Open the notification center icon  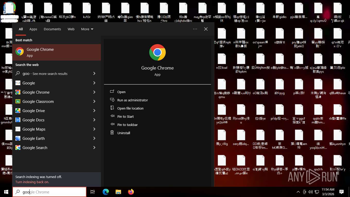[x=342, y=192]
